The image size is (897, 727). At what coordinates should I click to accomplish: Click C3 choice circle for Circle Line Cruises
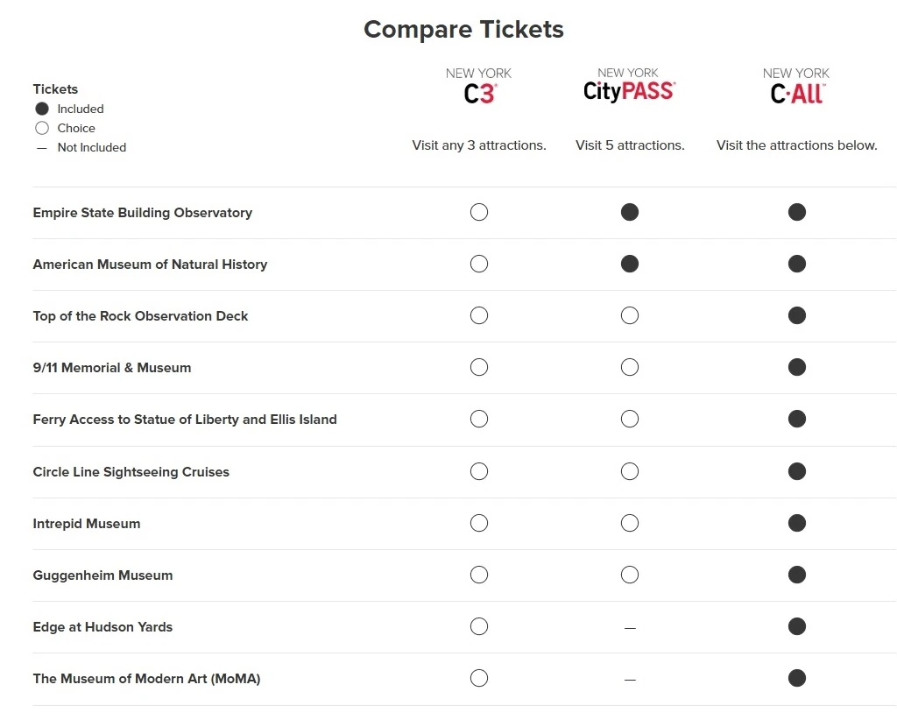(479, 471)
